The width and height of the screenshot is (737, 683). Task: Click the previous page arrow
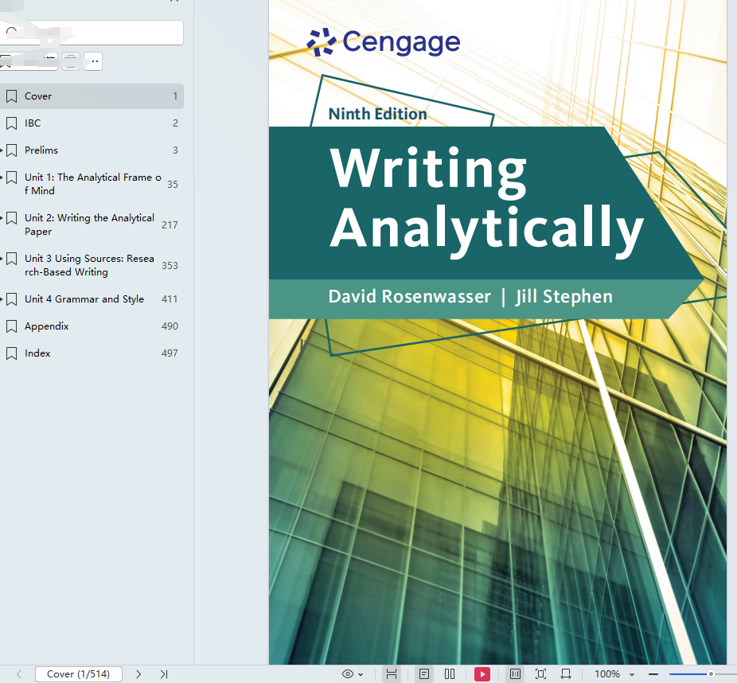19,674
